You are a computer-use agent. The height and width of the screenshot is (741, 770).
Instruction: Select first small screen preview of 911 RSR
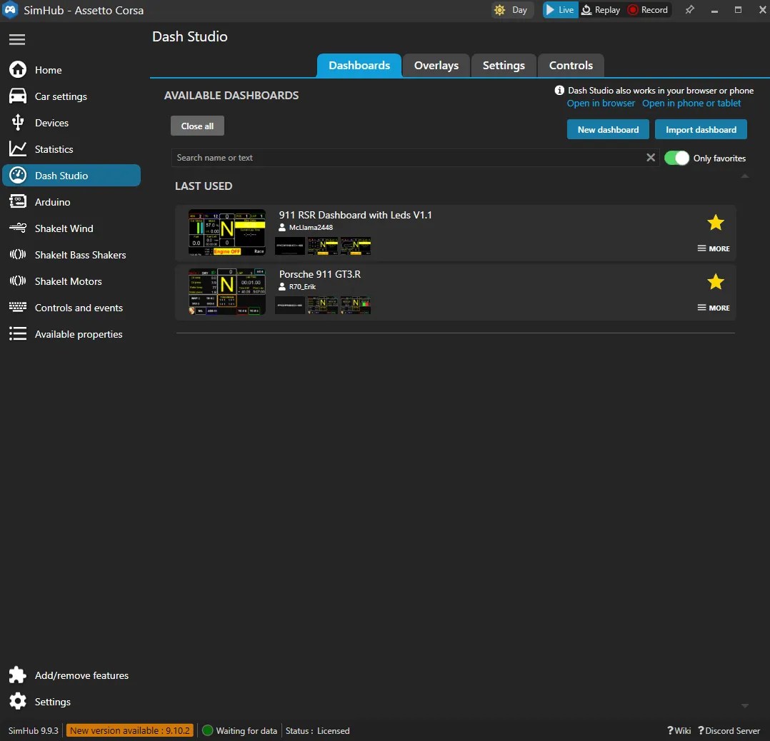(290, 246)
